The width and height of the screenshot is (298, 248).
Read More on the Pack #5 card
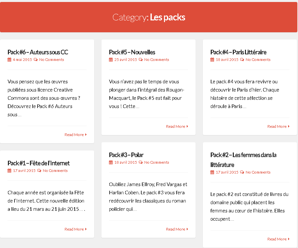point(177,126)
